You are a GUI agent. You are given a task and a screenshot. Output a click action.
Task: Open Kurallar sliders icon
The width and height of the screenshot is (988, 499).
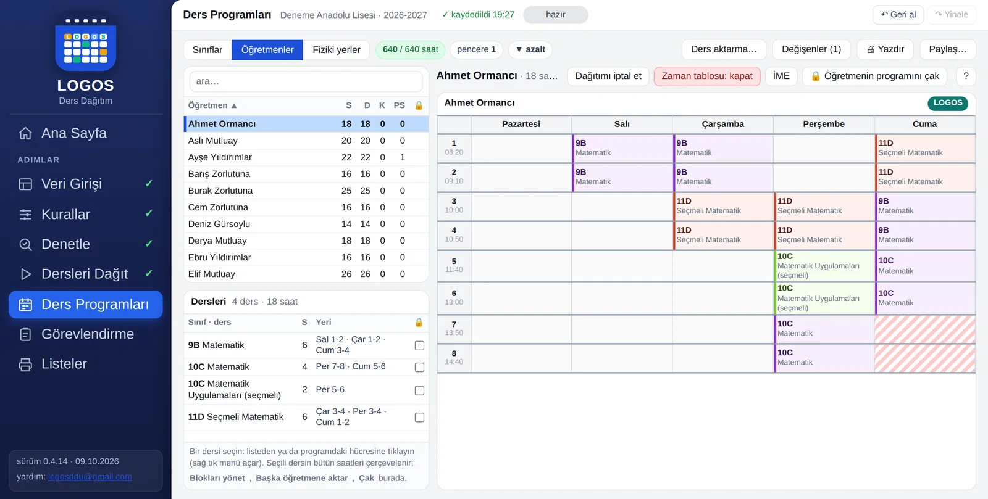pos(25,215)
